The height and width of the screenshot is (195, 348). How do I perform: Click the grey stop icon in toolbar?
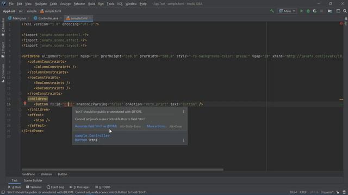tap(321, 11)
